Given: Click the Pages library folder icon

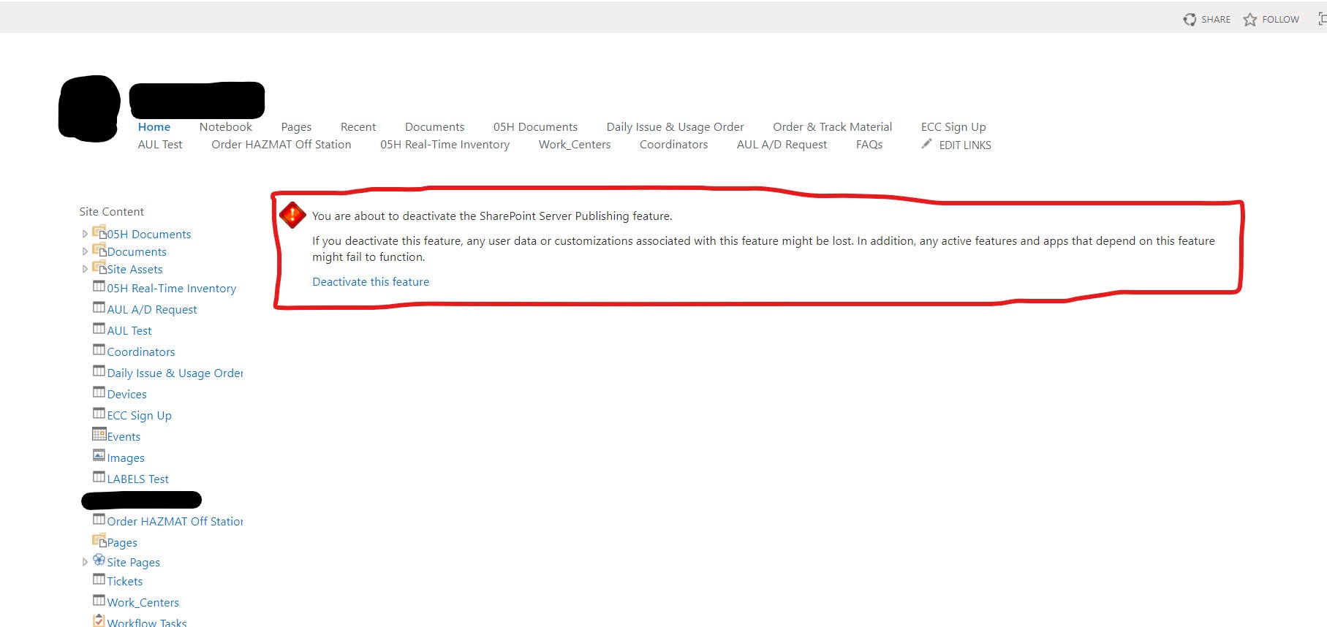Looking at the screenshot, I should 99,541.
